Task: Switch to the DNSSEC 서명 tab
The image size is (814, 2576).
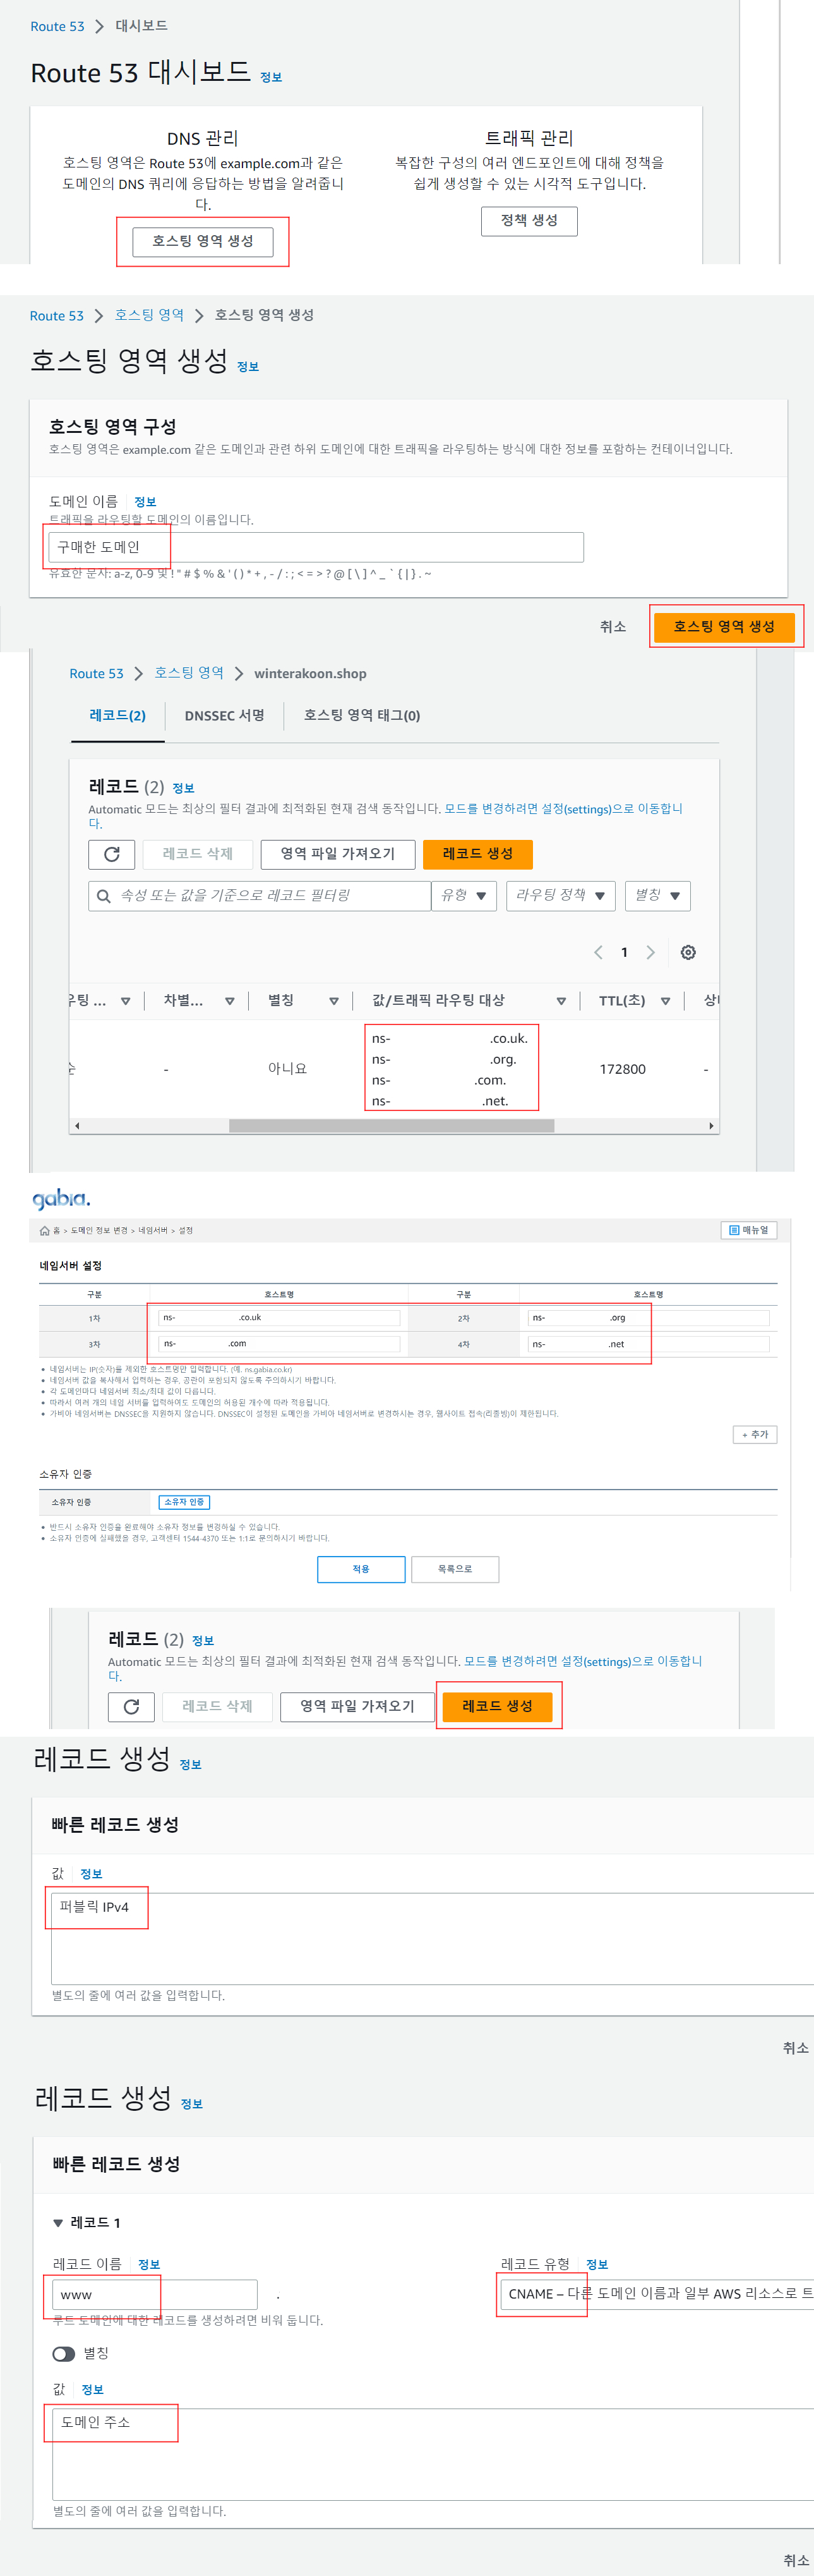Action: (x=225, y=716)
